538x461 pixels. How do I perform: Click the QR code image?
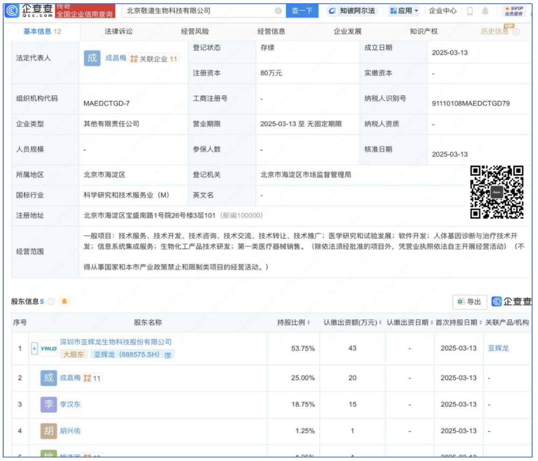(x=497, y=192)
